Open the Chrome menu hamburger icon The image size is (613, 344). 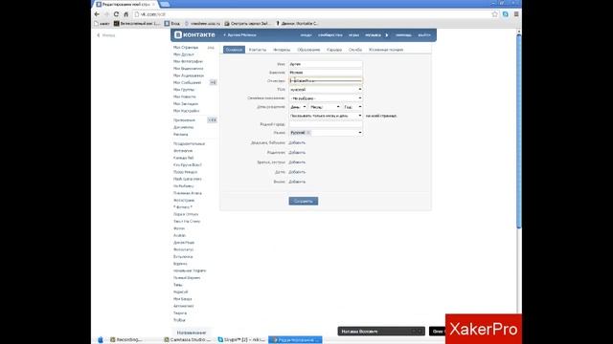point(516,14)
